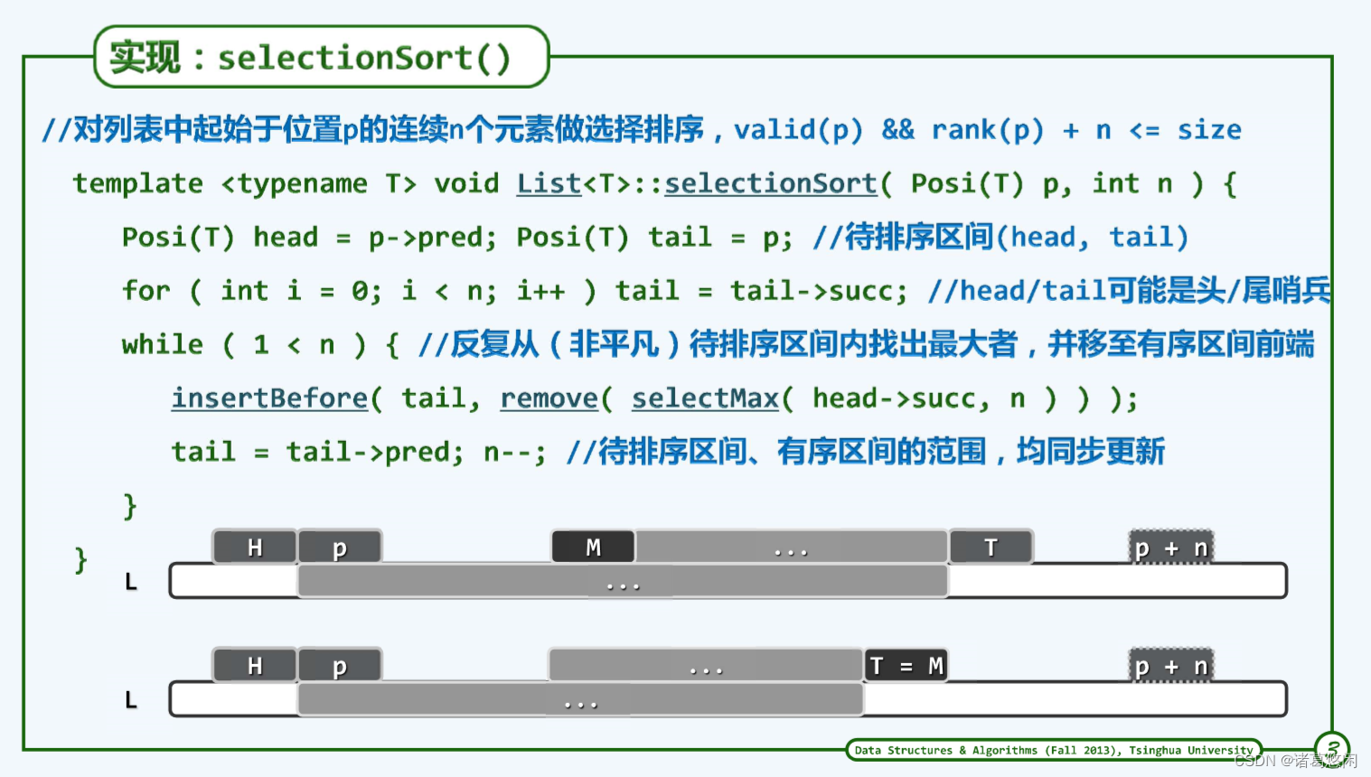This screenshot has width=1371, height=777.
Task: Click the dark M block in the upper diagram
Action: point(593,548)
